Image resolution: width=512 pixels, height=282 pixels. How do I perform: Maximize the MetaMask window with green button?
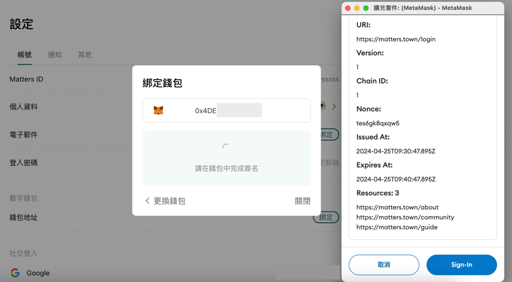coord(366,8)
